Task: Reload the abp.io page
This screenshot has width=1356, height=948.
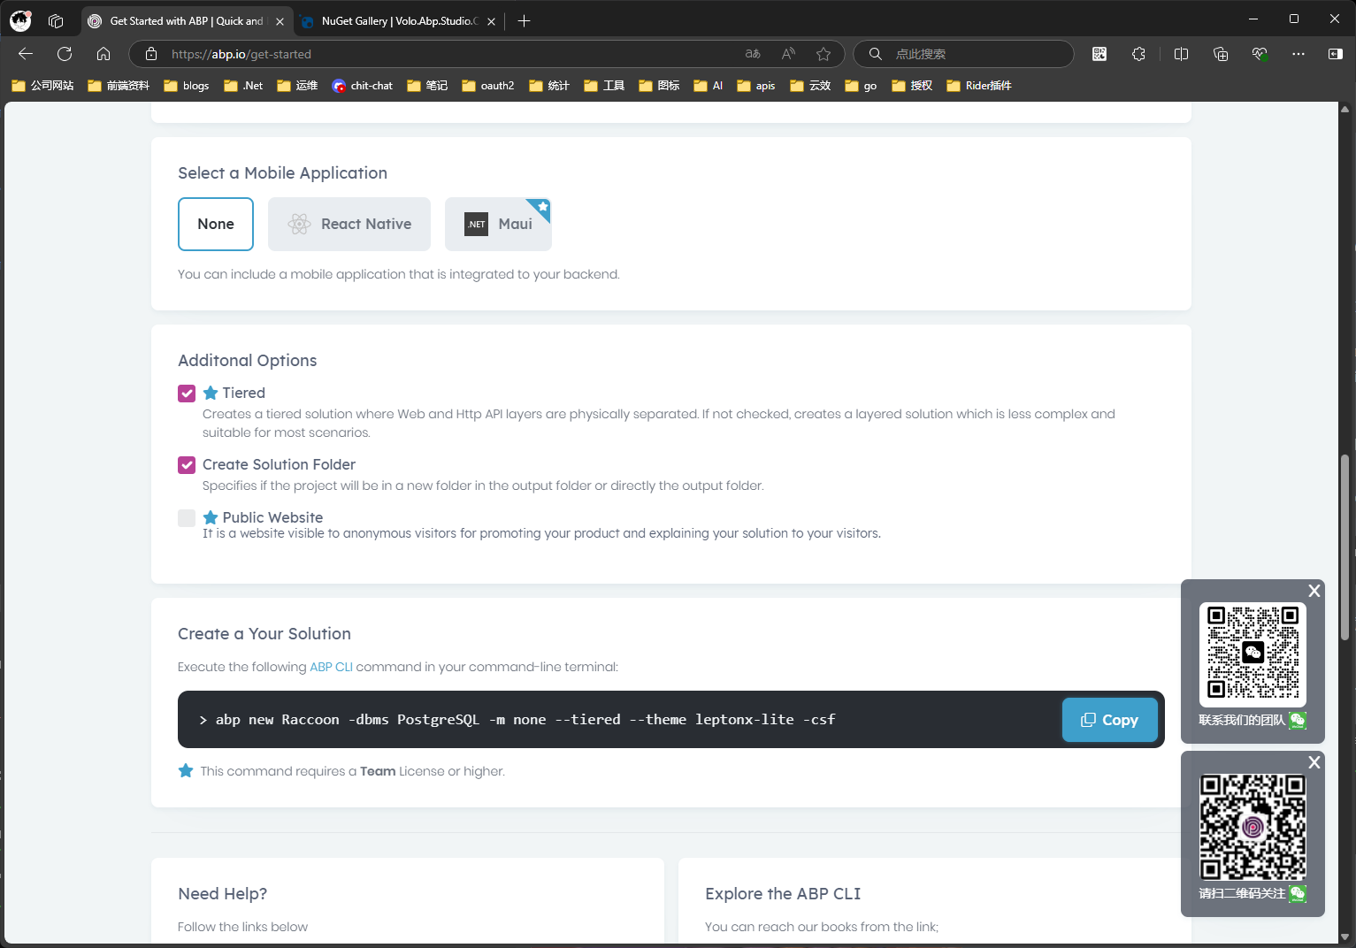Action: pos(65,54)
